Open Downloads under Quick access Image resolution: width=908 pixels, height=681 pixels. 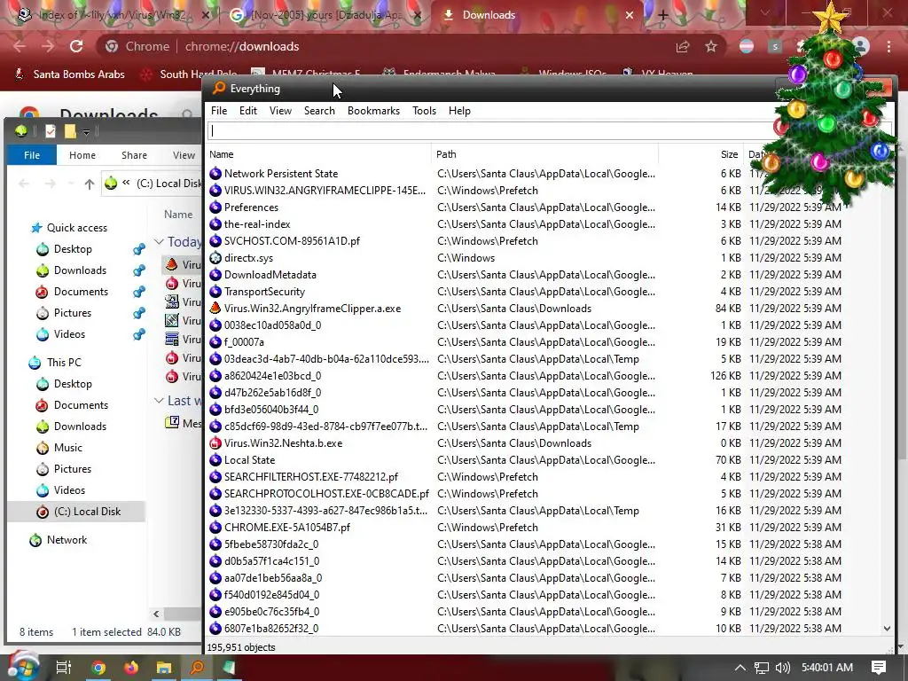coord(80,270)
